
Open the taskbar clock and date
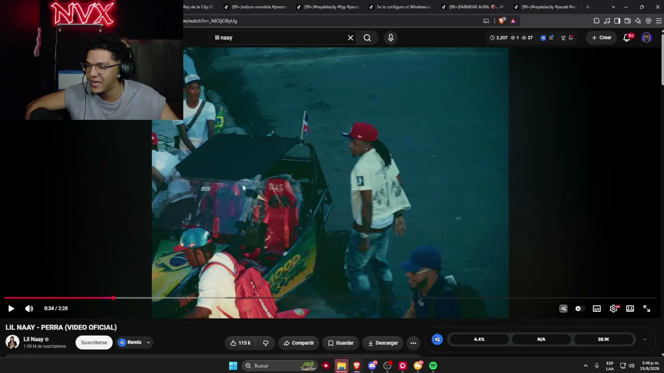(649, 366)
